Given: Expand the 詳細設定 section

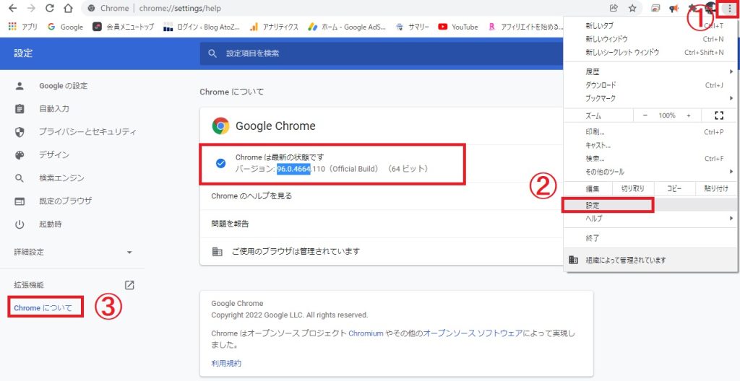Looking at the screenshot, I should click(x=72, y=253).
